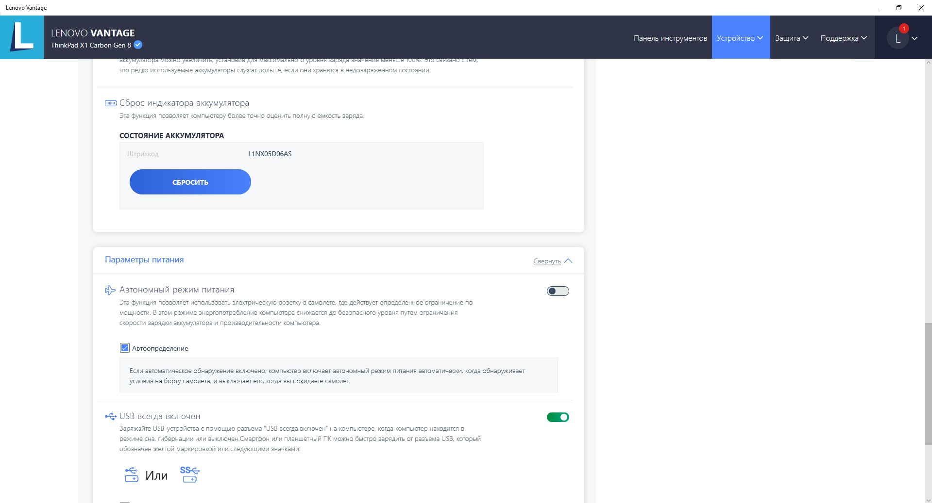Viewport: 932px width, 503px height.
Task: Expand the Устройство dropdown menu
Action: 741,38
